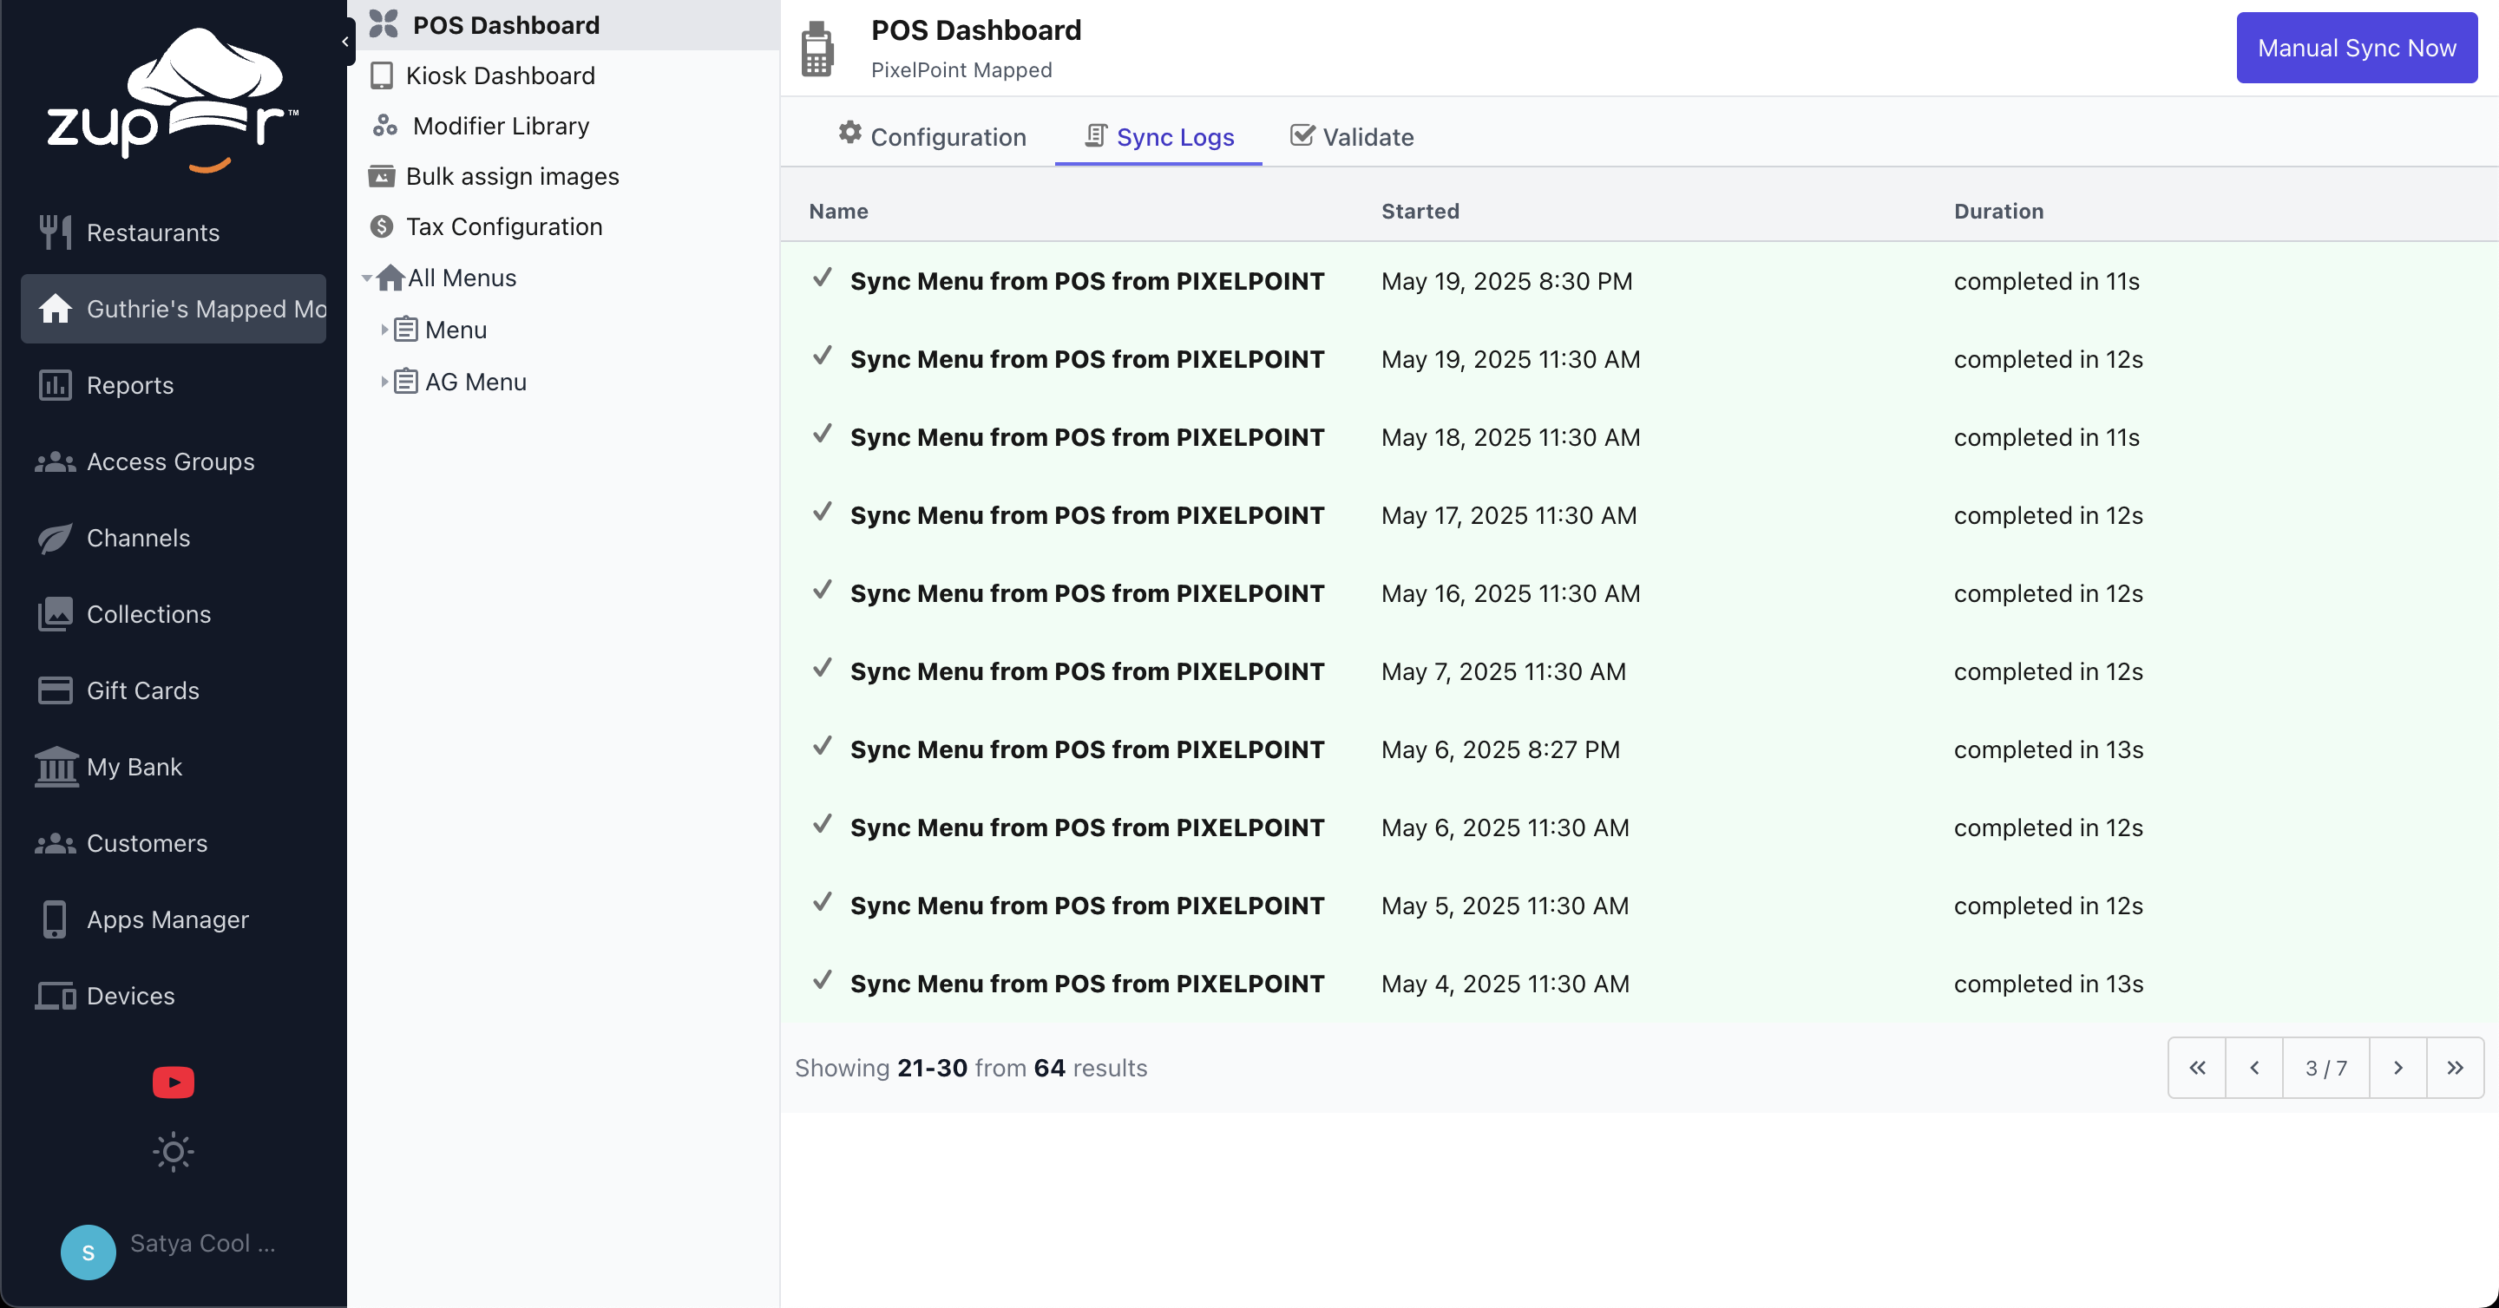Open My Bank from the sidebar
The image size is (2499, 1308).
[134, 767]
